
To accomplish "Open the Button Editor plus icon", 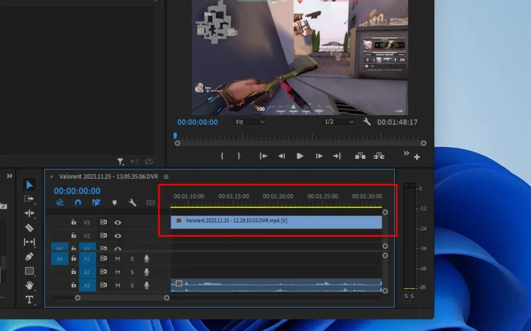I will click(x=417, y=157).
